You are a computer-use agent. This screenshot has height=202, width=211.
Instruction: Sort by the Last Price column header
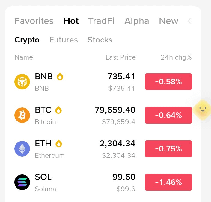click(120, 57)
